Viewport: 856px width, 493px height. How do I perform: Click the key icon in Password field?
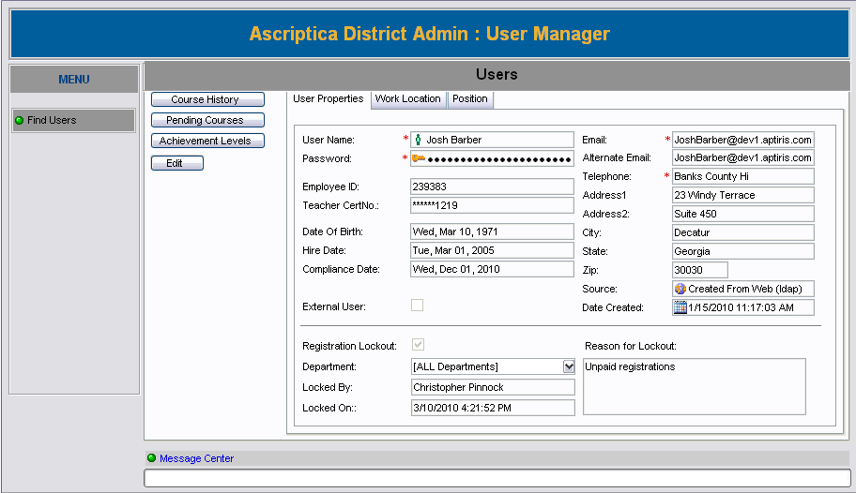click(x=419, y=158)
